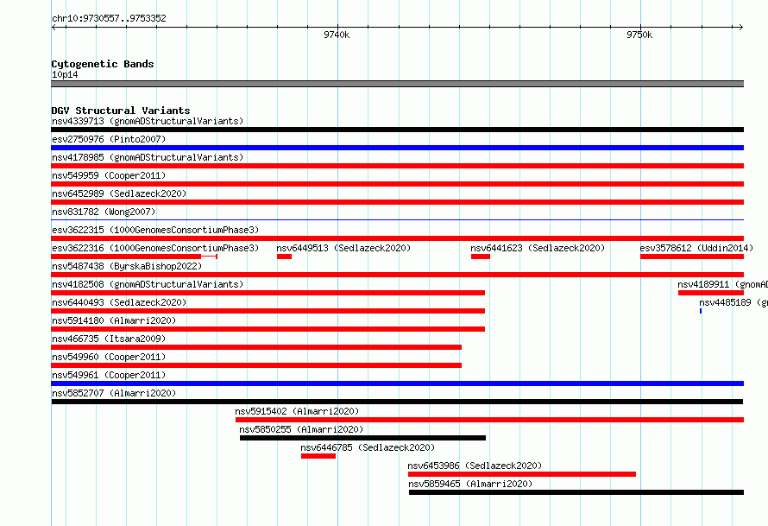This screenshot has width=768, height=526.
Task: Click the red nsv4178985 variant bar
Action: click(397, 166)
